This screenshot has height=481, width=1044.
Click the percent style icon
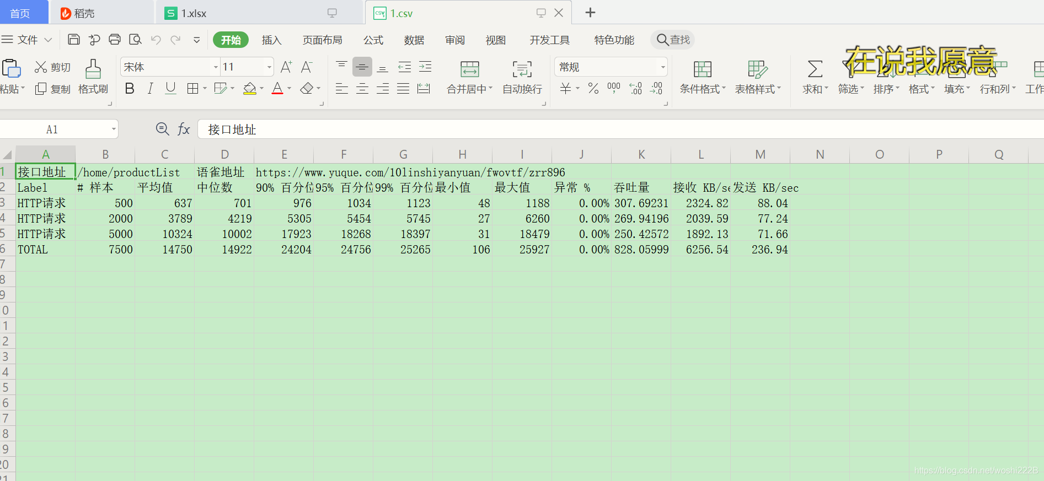click(x=593, y=88)
